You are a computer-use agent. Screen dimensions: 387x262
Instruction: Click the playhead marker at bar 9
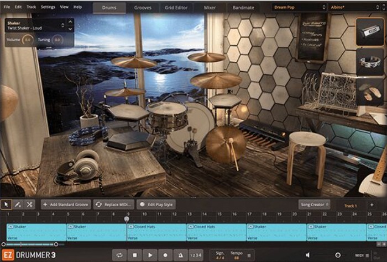[127, 218]
